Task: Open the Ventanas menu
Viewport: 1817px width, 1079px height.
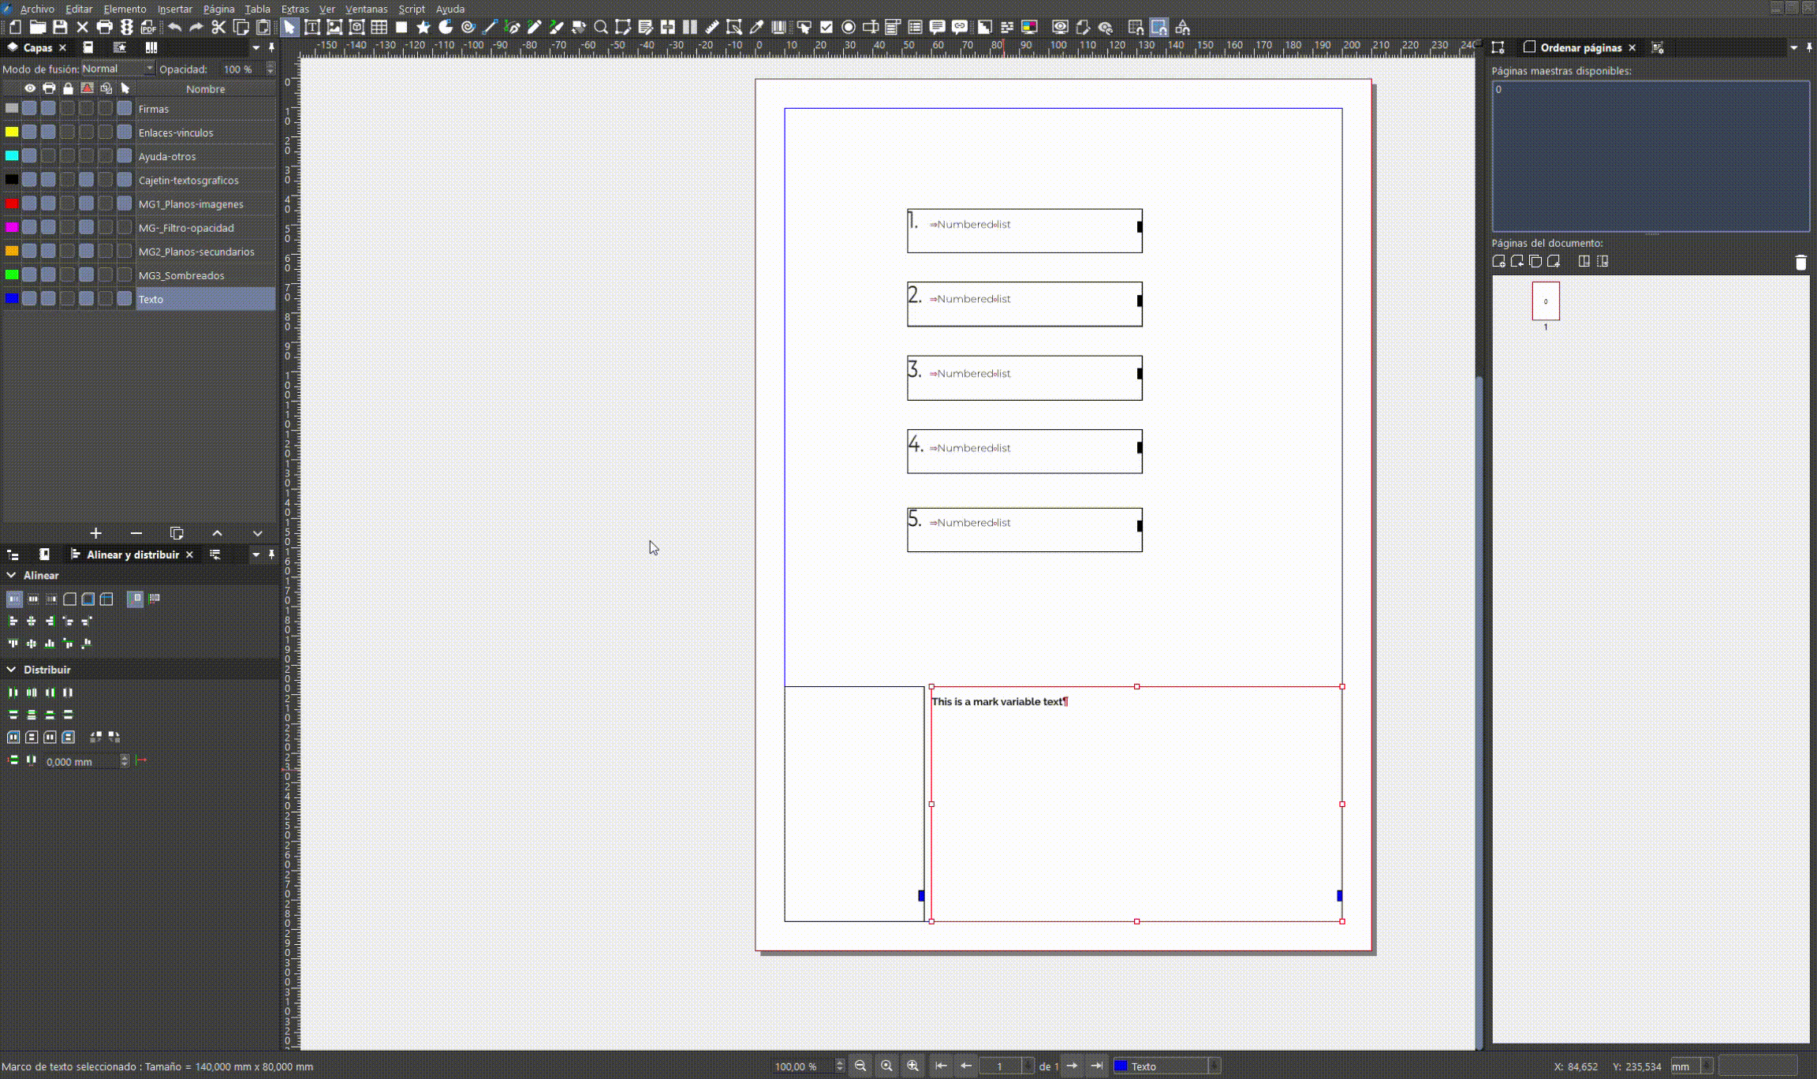Action: pyautogui.click(x=366, y=9)
